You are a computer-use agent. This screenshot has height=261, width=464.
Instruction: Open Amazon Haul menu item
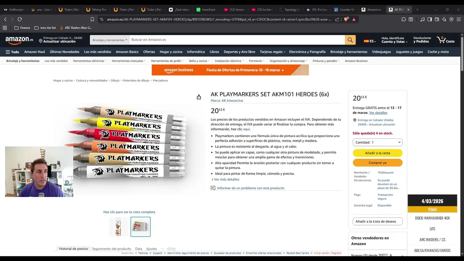click(34, 52)
